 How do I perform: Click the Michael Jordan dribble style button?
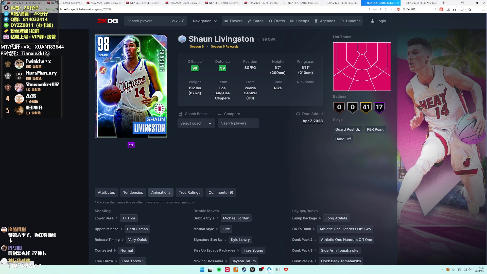pos(236,218)
